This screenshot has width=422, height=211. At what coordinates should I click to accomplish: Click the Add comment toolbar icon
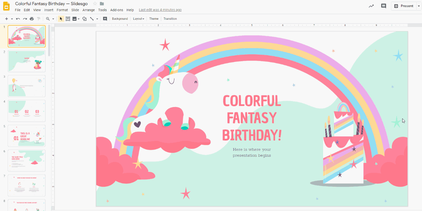[x=105, y=19]
